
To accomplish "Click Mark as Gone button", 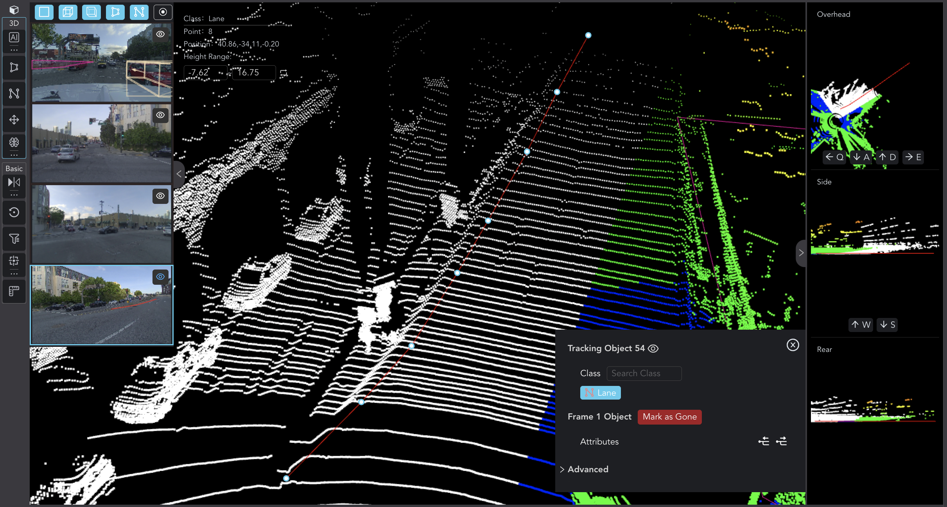I will [669, 416].
